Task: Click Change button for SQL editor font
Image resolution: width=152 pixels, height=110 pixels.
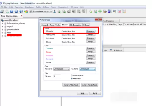Action: tap(91, 31)
